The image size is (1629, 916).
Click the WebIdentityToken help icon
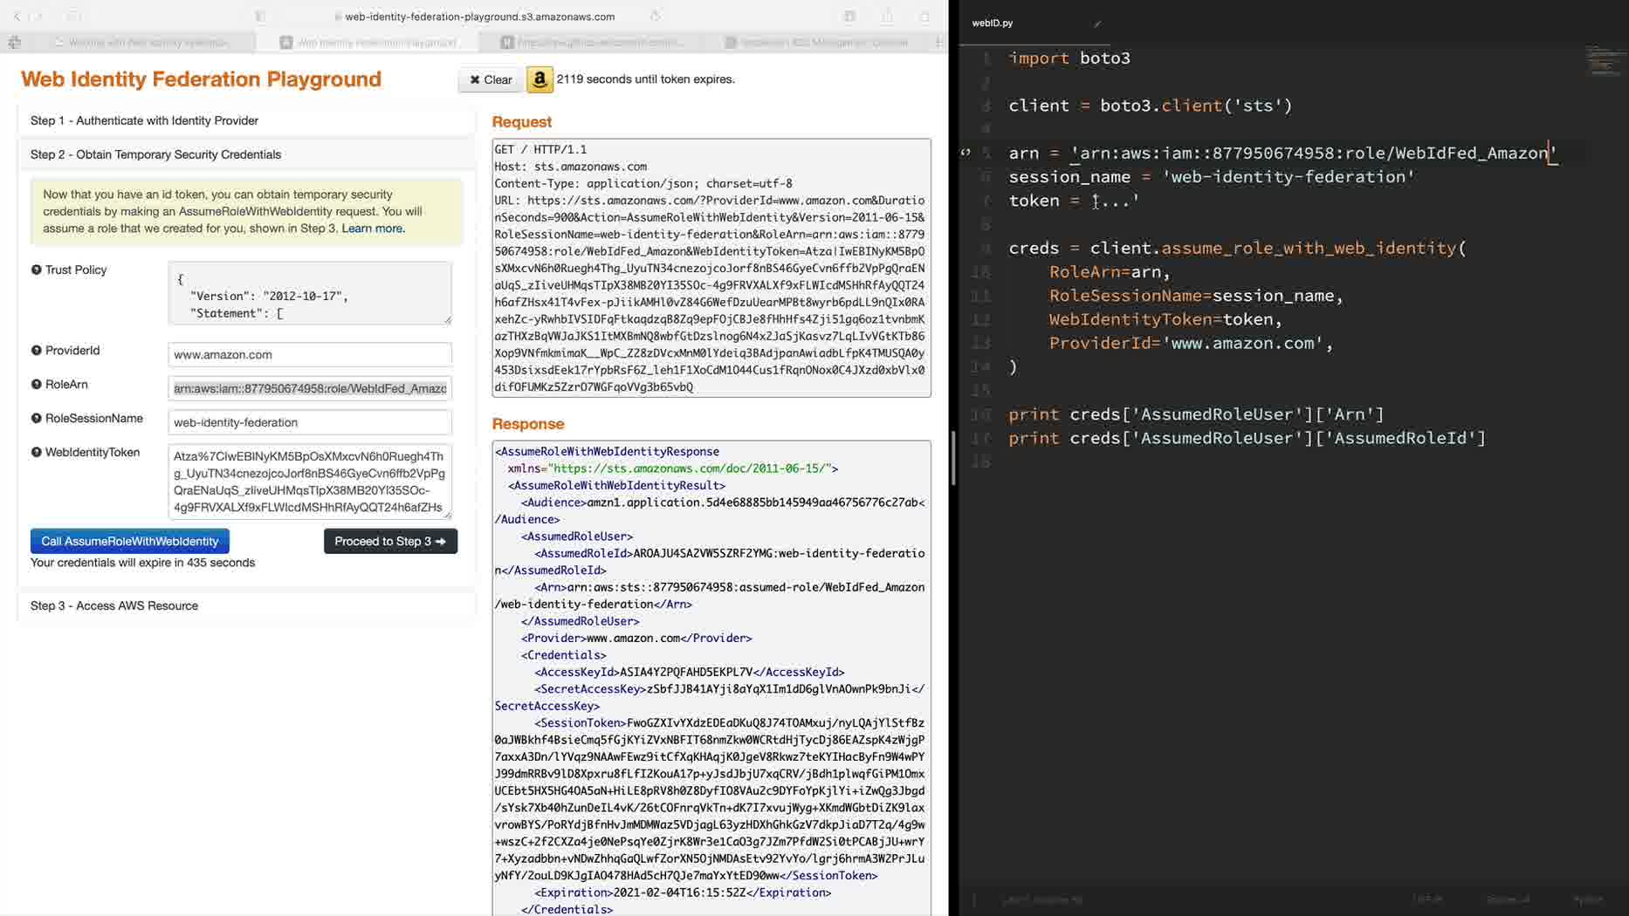[x=37, y=453]
